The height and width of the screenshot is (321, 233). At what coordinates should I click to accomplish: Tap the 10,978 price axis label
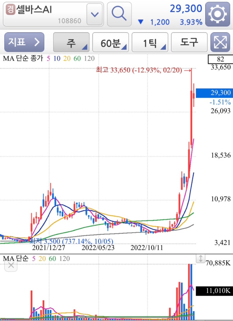pos(221,199)
